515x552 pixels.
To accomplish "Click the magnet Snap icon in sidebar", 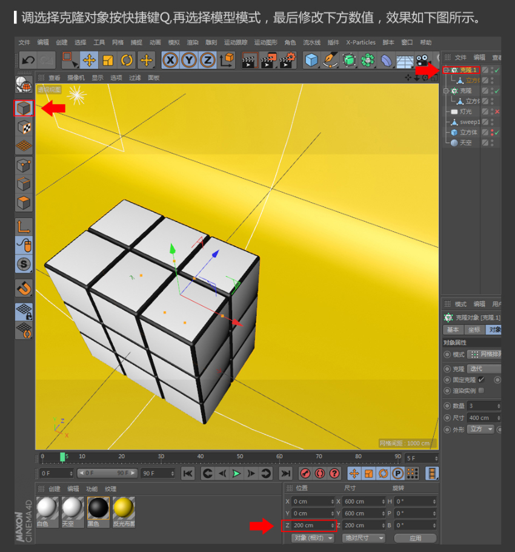I will click(x=24, y=287).
